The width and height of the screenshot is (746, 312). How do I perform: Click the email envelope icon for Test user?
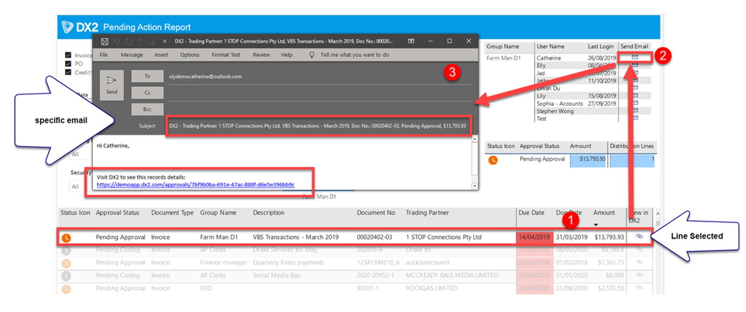pyautogui.click(x=635, y=119)
